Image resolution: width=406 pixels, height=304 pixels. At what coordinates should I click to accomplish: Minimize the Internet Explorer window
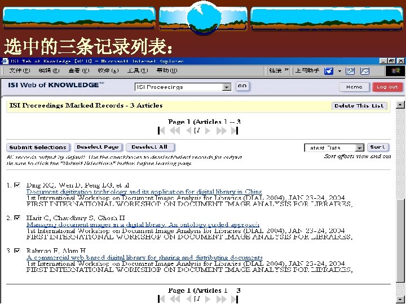pos(383,61)
